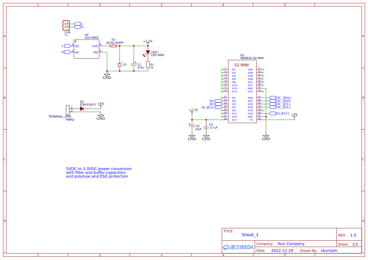Click the 10uF value of C2
The width and height of the screenshot is (368, 260).
(198, 130)
